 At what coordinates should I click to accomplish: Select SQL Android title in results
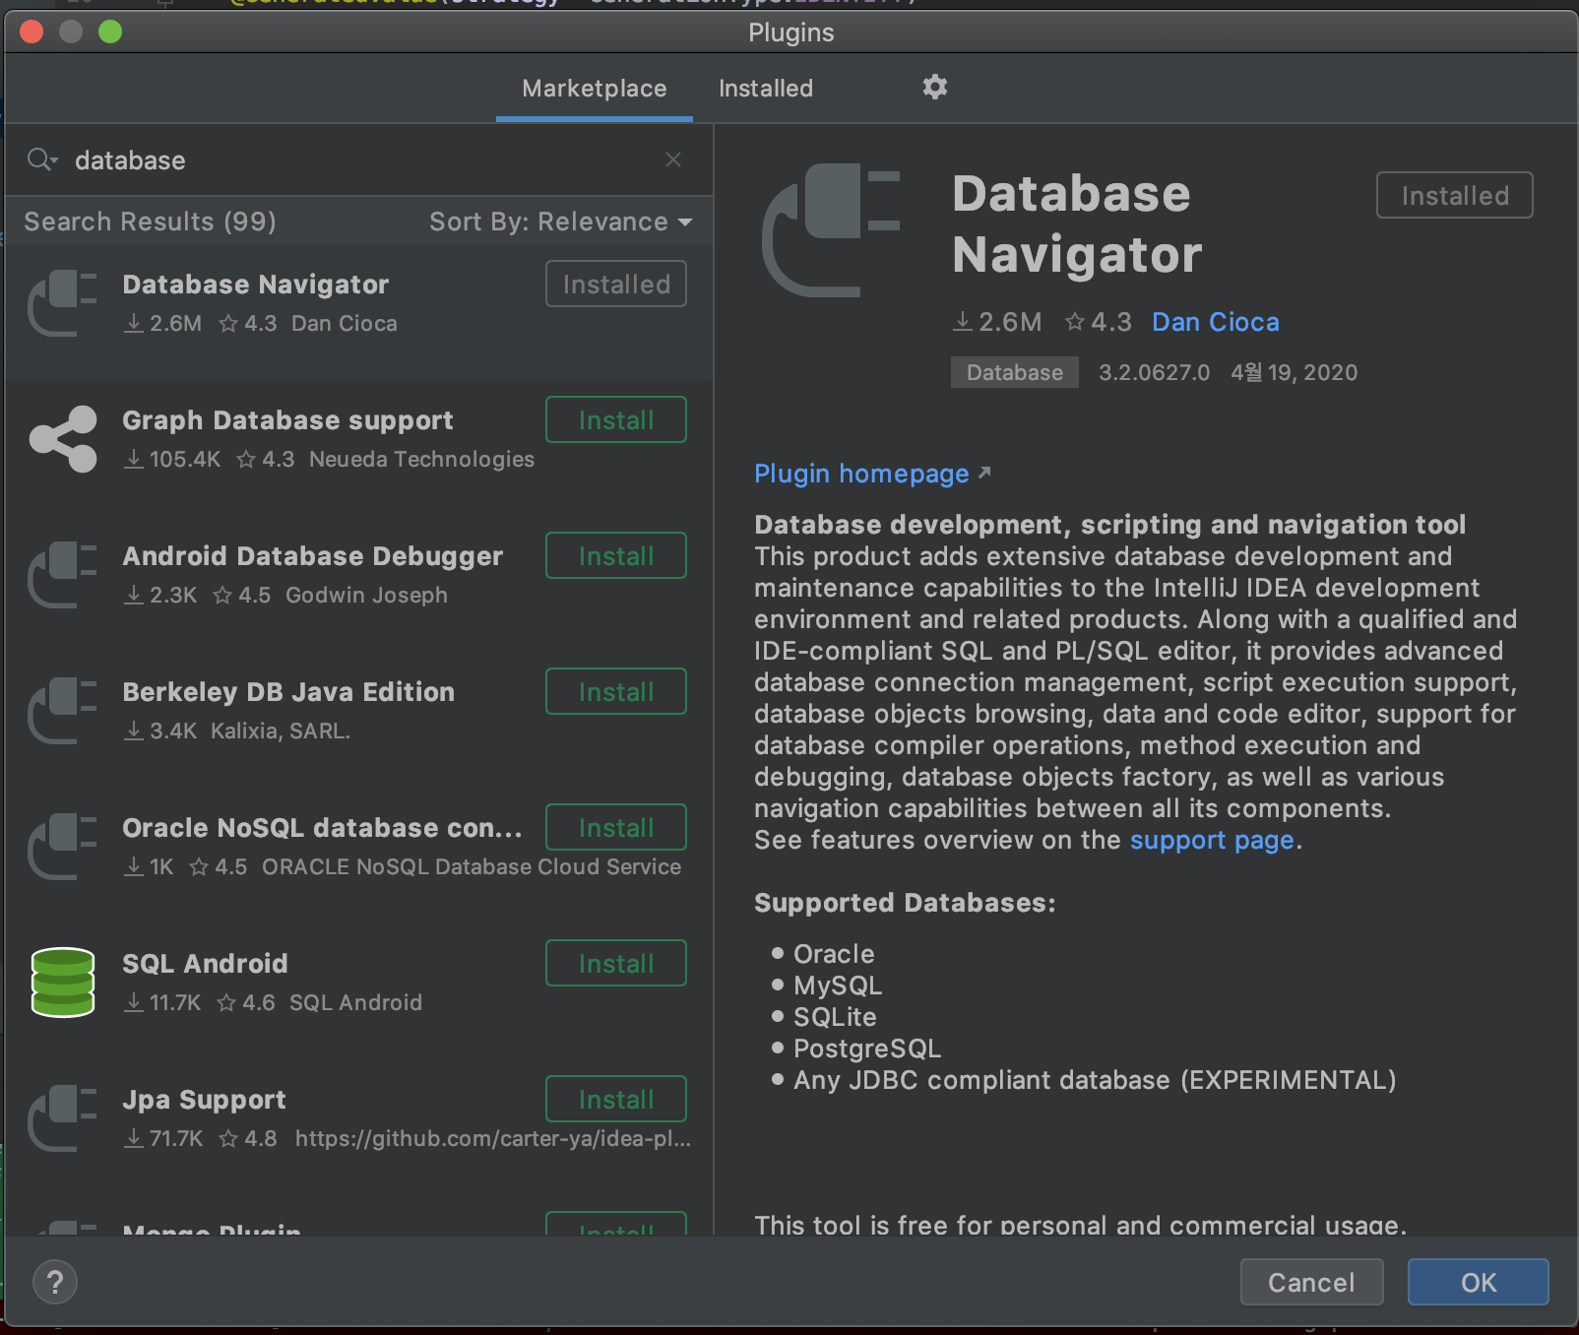coord(205,964)
